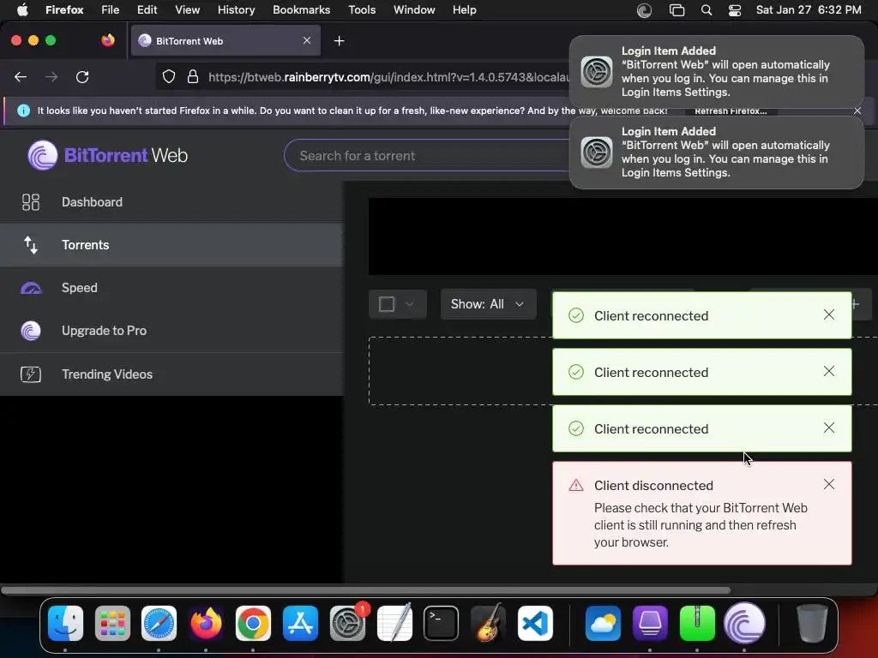Open the Dashboard icon in sidebar

(x=31, y=202)
